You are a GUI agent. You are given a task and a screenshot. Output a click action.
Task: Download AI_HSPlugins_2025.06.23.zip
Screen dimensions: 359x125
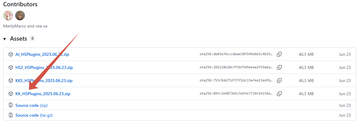click(x=42, y=54)
